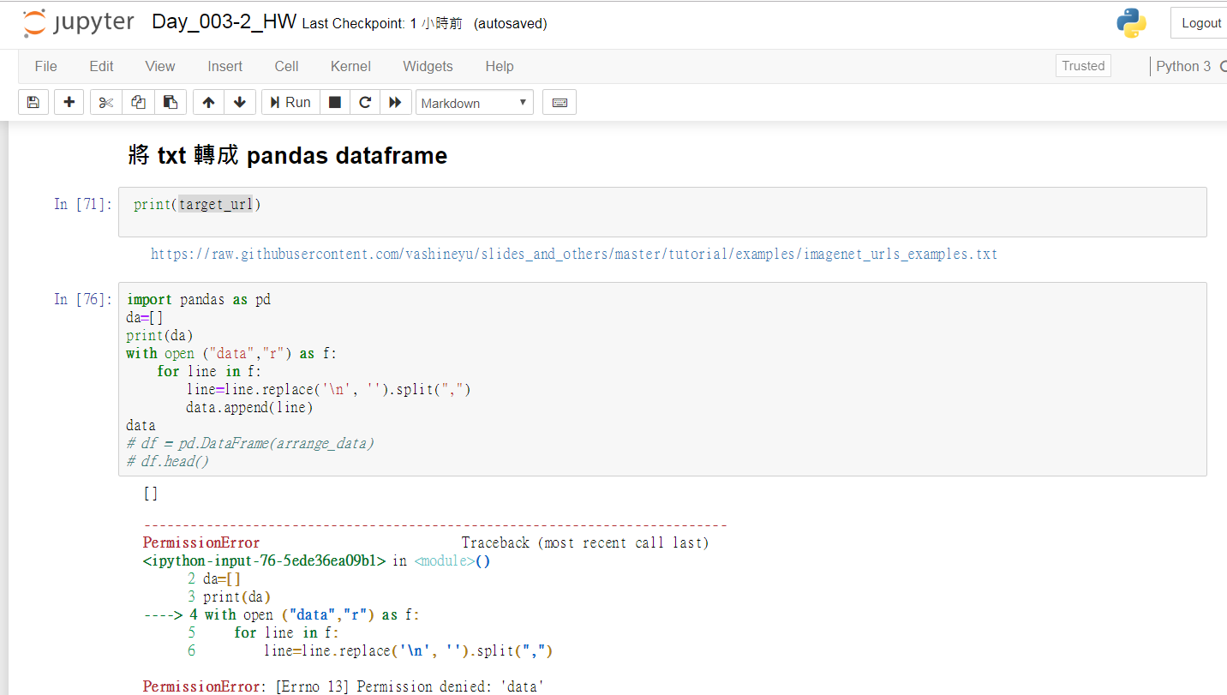
Task: Cut selected cells with scissors icon
Action: (x=106, y=103)
